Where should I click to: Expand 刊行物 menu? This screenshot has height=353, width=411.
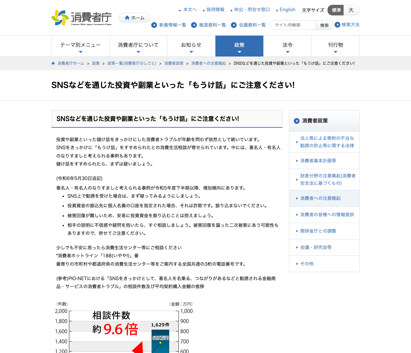(336, 46)
